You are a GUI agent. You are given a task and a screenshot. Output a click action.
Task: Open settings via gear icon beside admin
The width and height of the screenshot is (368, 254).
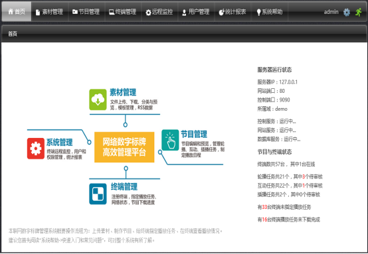tap(346, 12)
